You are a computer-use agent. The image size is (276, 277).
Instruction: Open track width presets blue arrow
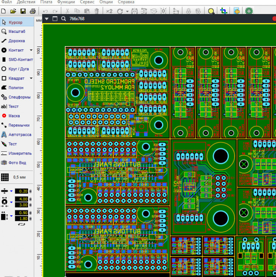[x=11, y=191]
